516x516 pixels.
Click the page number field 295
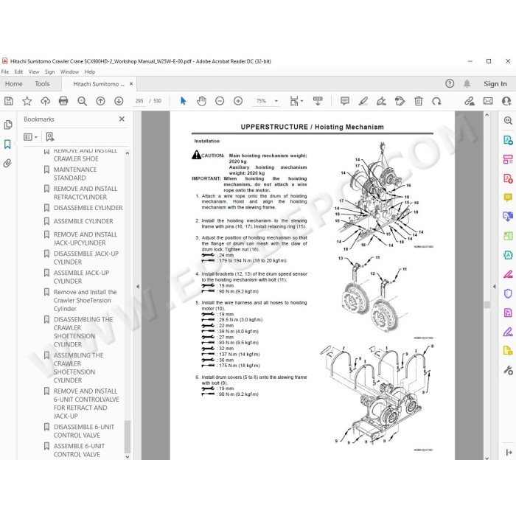pyautogui.click(x=139, y=101)
